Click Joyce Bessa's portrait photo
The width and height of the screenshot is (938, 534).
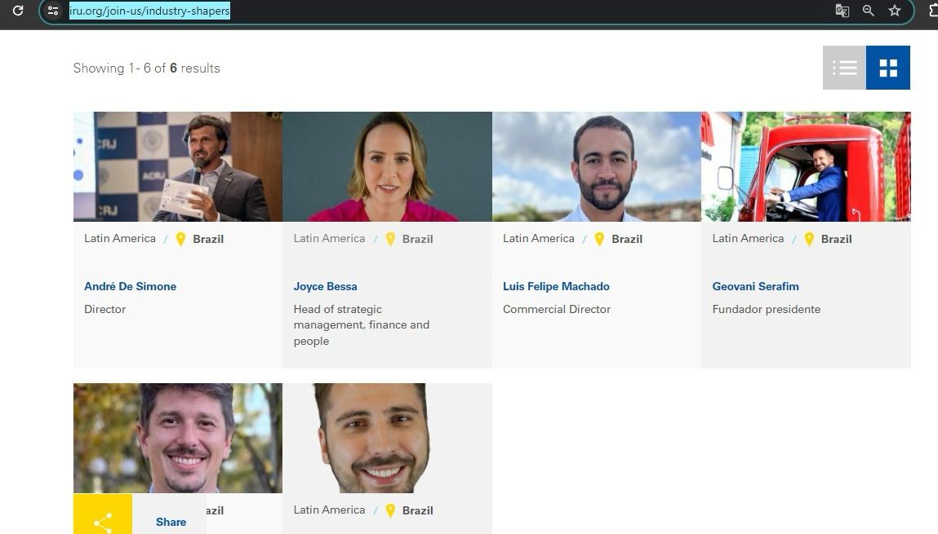point(387,166)
